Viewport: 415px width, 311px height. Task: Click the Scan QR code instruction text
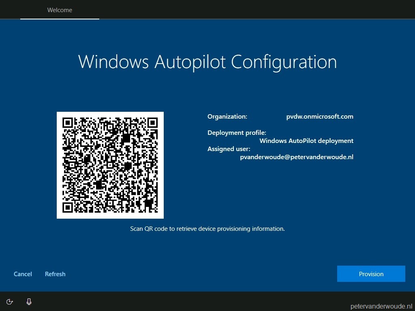pyautogui.click(x=207, y=228)
